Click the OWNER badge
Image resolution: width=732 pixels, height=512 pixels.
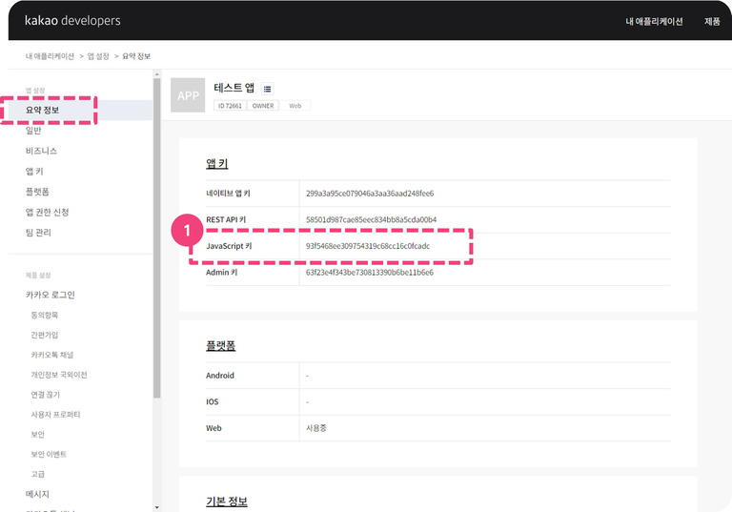(263, 106)
